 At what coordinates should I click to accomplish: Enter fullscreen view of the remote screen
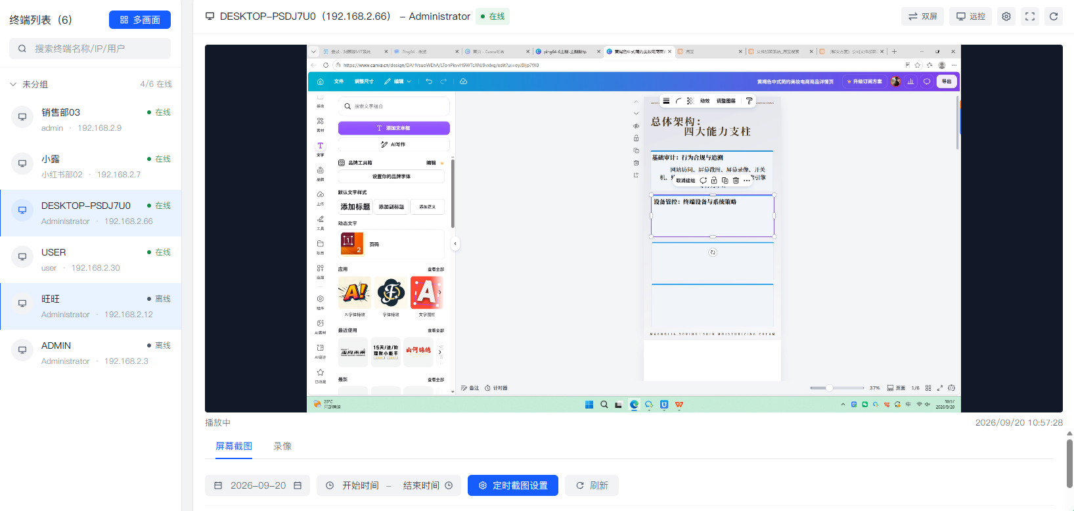click(x=1030, y=16)
